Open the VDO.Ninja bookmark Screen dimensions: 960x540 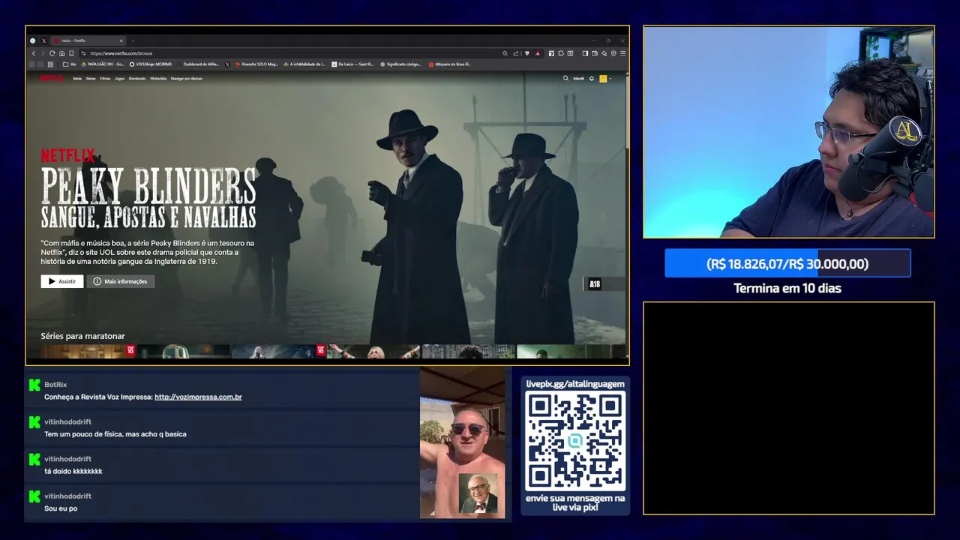pos(150,64)
